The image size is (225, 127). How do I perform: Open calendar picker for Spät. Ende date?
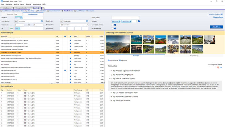point(87,21)
